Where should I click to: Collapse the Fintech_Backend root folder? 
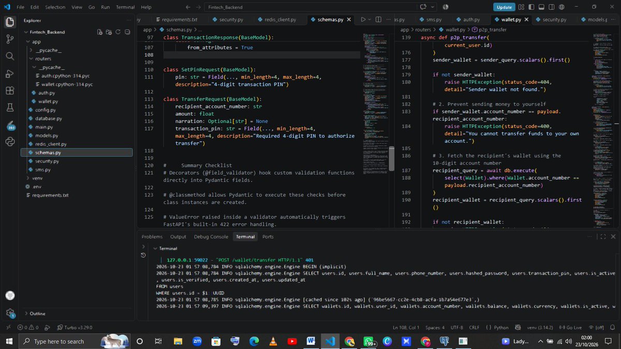click(x=25, y=32)
